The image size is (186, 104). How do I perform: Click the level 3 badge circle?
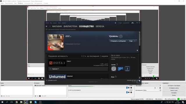pyautogui.click(x=121, y=36)
